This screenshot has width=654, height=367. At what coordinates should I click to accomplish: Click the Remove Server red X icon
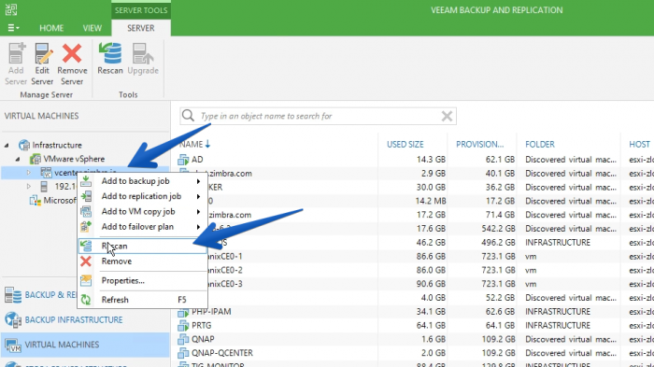point(72,54)
